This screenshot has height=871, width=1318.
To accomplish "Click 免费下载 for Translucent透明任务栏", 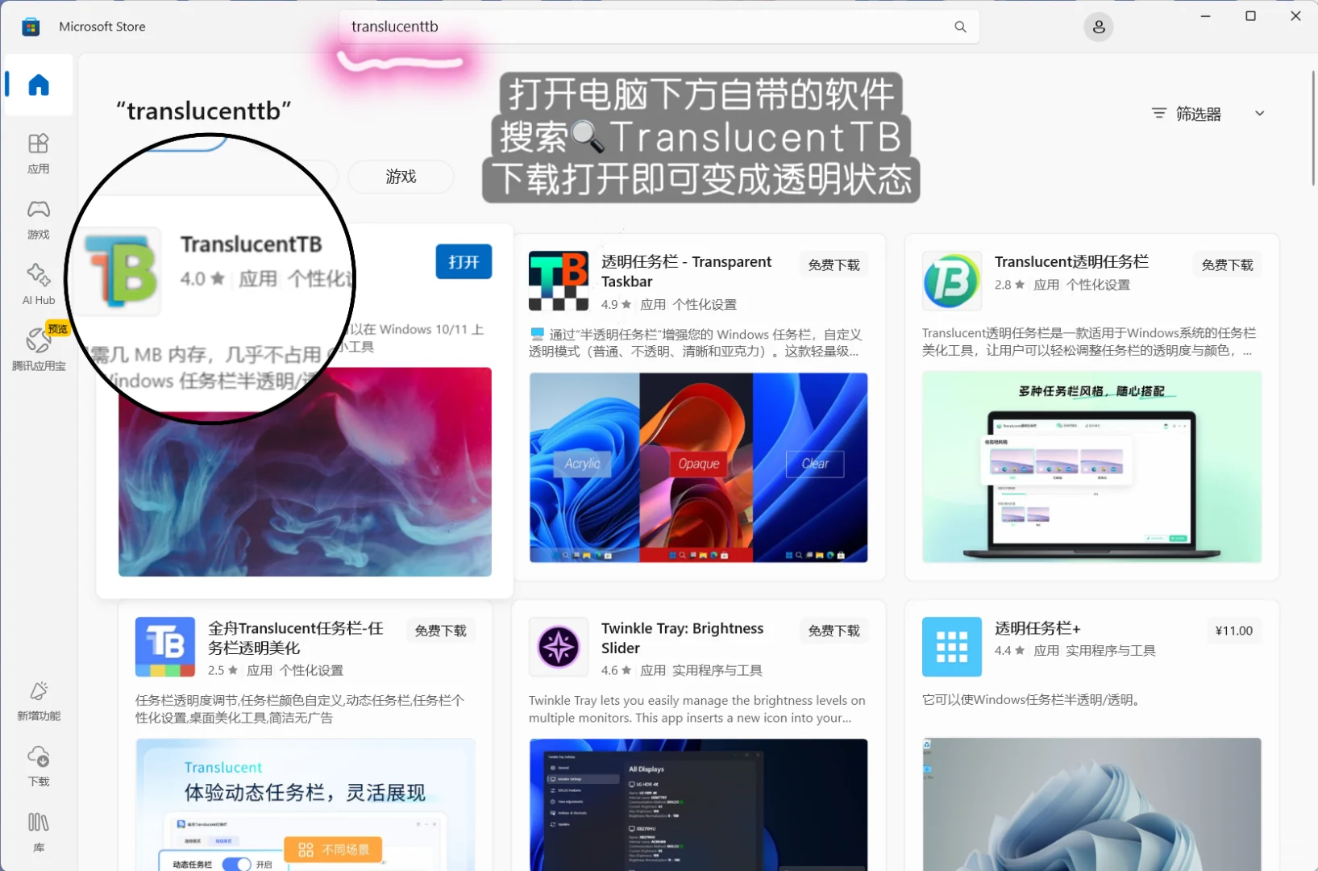I will click(1226, 264).
